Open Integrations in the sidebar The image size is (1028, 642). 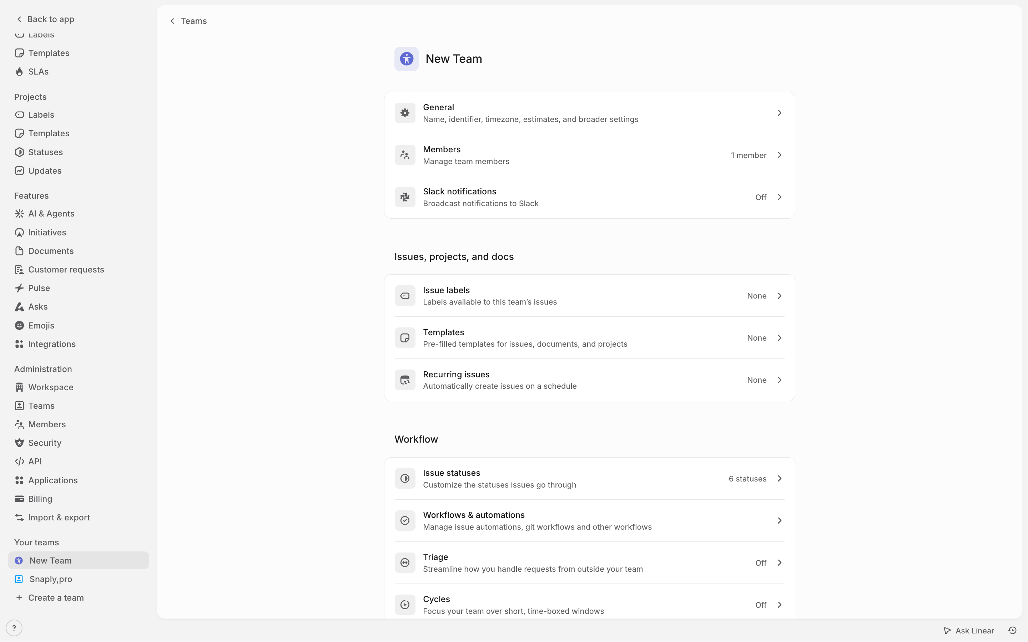[79, 344]
